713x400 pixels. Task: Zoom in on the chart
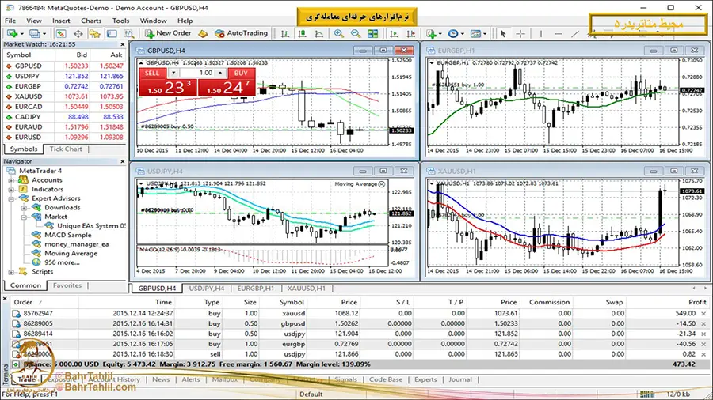point(339,33)
